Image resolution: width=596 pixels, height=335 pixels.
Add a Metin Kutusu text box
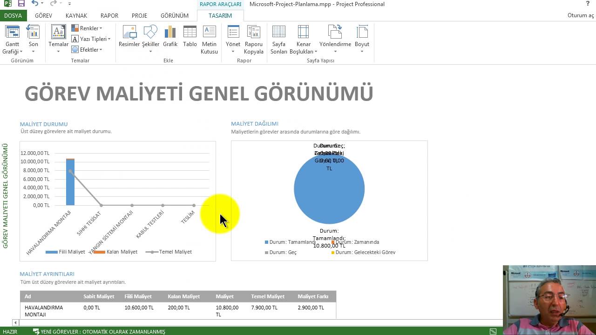(x=209, y=40)
